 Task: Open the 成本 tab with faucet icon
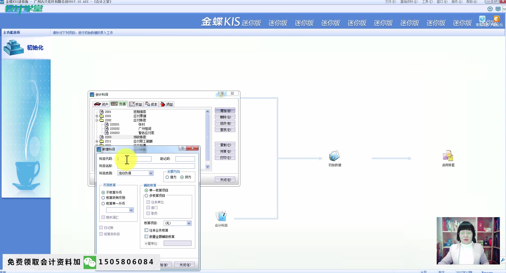(151, 104)
